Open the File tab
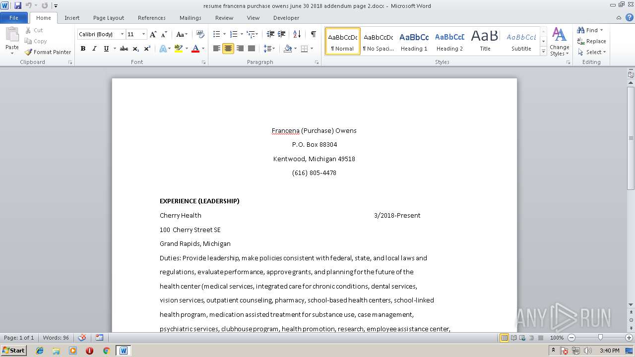The image size is (635, 357). click(x=14, y=18)
